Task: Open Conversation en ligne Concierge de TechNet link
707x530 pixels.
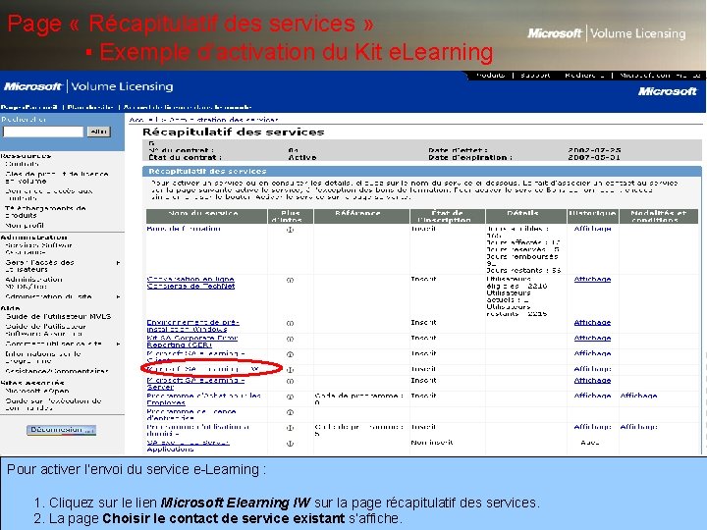Action: [190, 283]
